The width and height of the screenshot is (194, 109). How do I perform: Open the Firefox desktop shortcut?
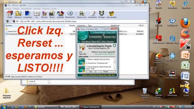coord(185,23)
